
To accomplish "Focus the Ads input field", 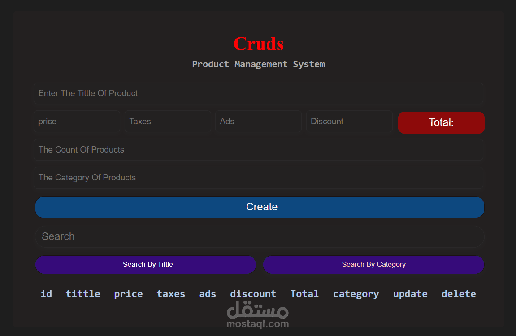I will tap(258, 121).
